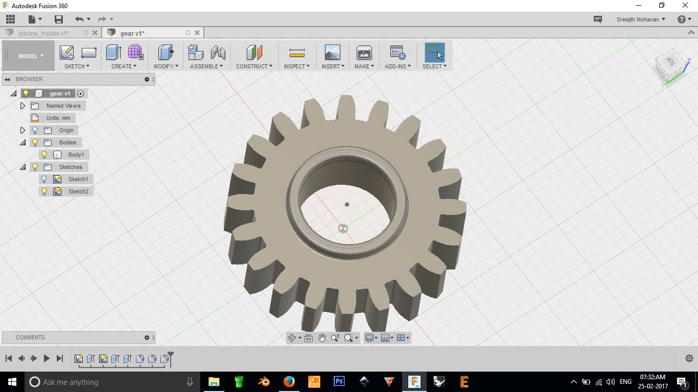Open the data panel grid icon

[10, 19]
